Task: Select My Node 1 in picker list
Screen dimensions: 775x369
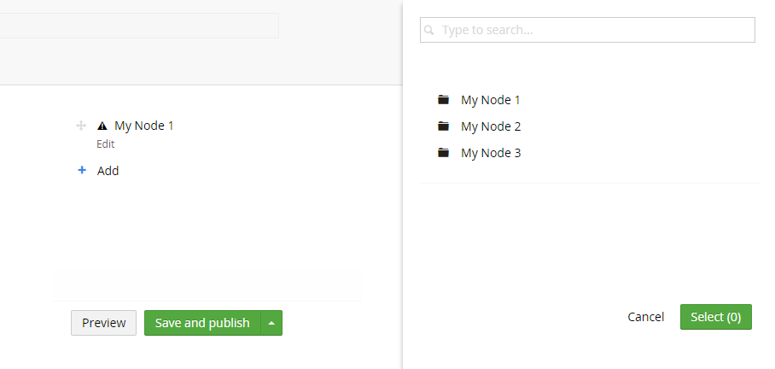Action: click(490, 100)
